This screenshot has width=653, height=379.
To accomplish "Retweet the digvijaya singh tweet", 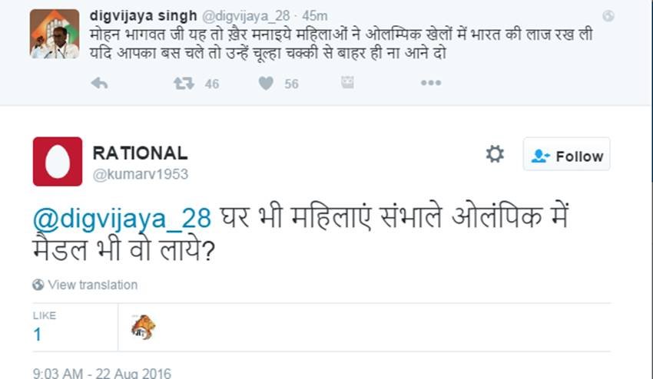I will (184, 83).
